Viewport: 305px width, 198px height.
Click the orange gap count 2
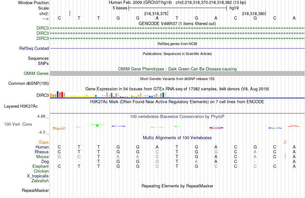(285, 142)
